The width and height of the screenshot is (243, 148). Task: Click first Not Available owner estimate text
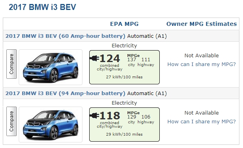point(202,55)
